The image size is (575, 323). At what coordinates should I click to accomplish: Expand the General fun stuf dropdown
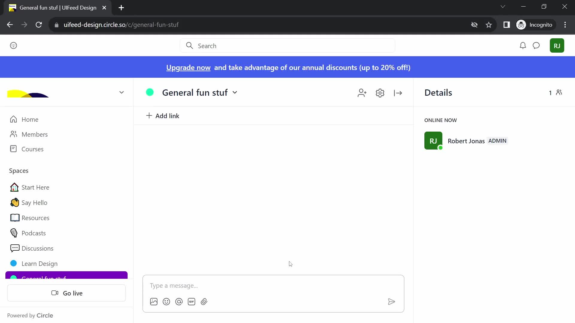coord(235,92)
